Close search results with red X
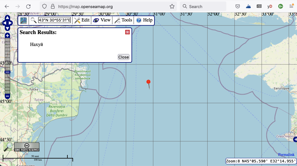 (x=127, y=32)
